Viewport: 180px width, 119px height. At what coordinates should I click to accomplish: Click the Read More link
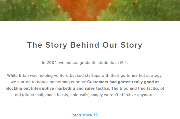coord(82,115)
